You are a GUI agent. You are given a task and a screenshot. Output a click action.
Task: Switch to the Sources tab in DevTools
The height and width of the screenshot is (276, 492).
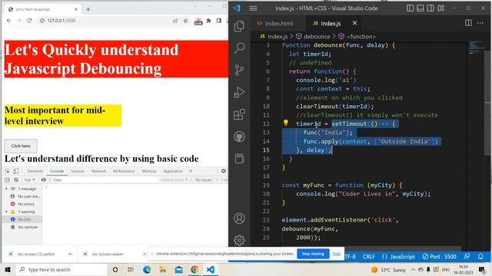(x=78, y=171)
